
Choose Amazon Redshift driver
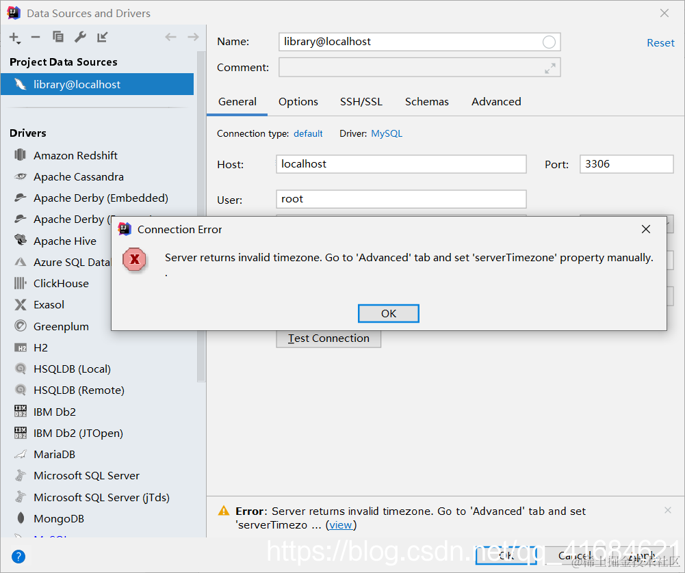[x=75, y=155]
